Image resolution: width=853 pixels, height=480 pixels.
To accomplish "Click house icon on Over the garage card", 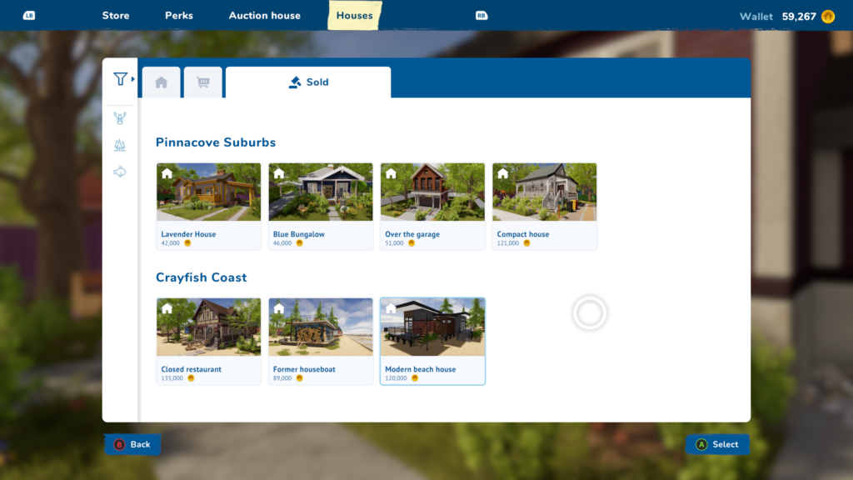I will coord(392,173).
